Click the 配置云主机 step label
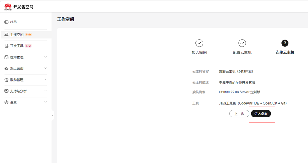The height and width of the screenshot is (163, 308). coord(242,52)
